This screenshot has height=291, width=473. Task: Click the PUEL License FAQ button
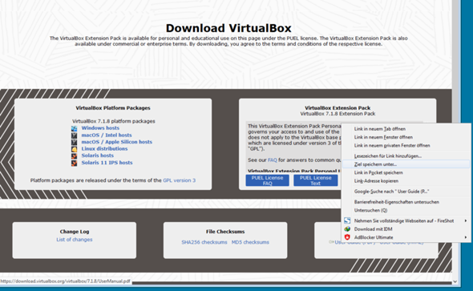[x=267, y=180]
